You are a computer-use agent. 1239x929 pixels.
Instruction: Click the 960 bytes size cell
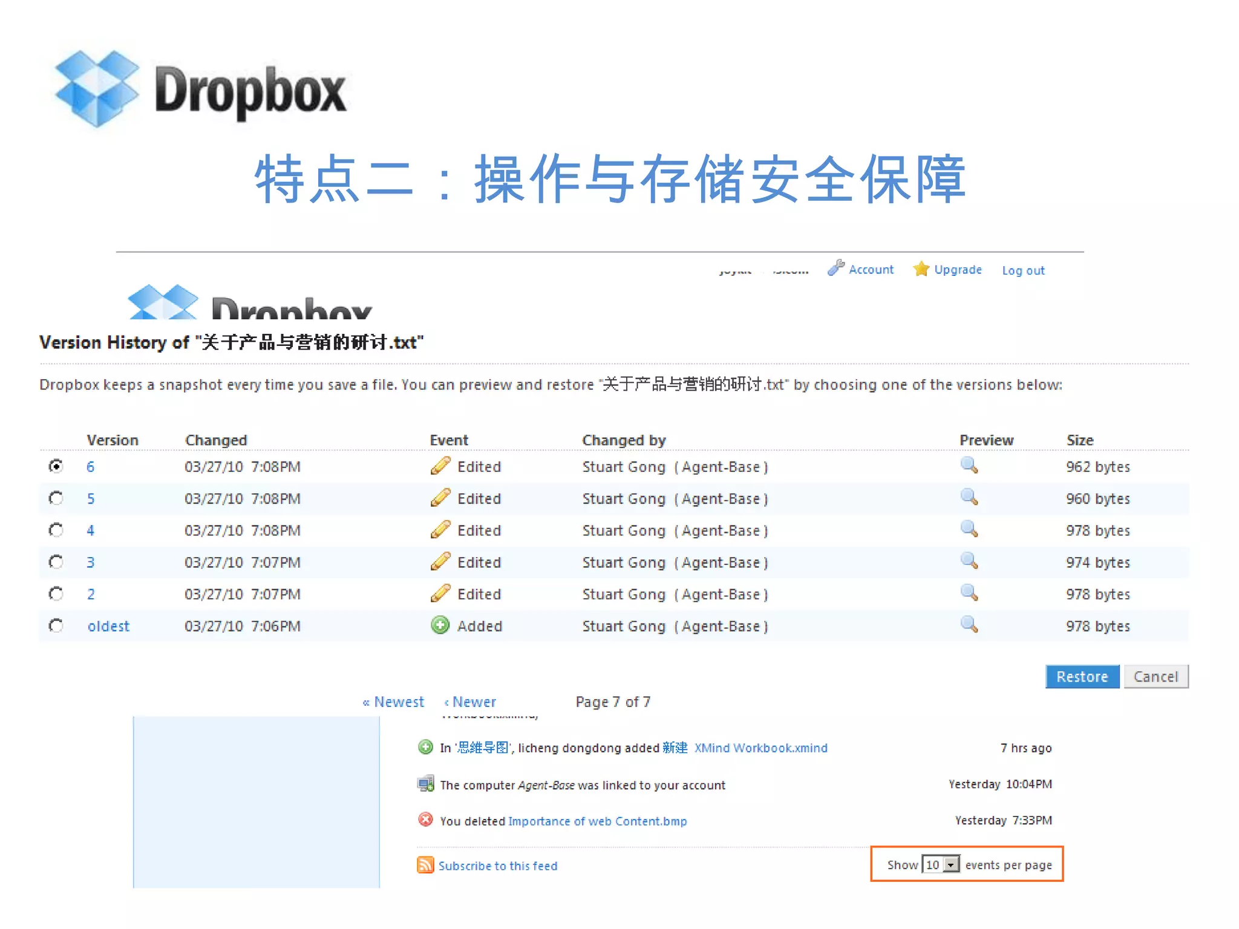1097,498
